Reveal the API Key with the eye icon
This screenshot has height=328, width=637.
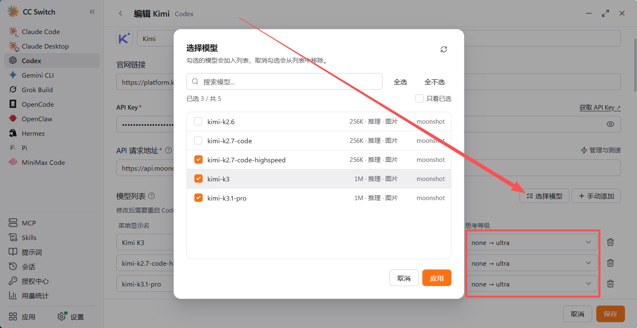tap(610, 124)
